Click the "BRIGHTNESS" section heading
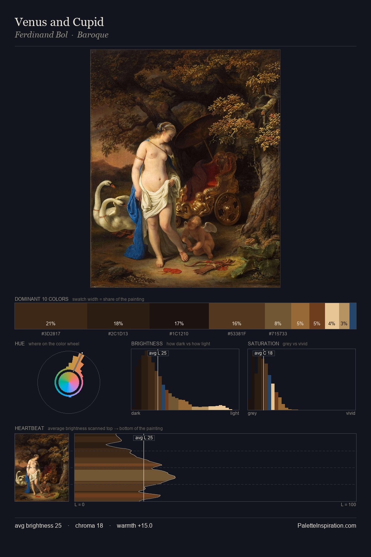Screen dimensions: 371x557 coord(147,343)
